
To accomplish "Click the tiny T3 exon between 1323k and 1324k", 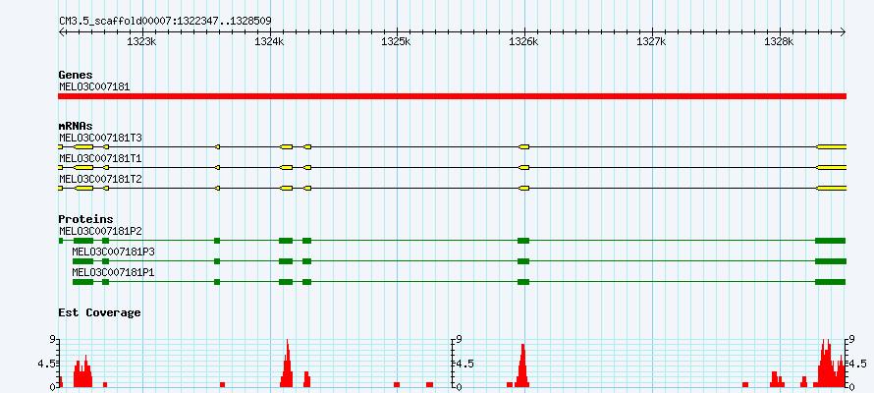I will click(217, 146).
